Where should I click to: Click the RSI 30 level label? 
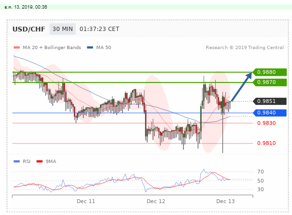click(x=261, y=189)
